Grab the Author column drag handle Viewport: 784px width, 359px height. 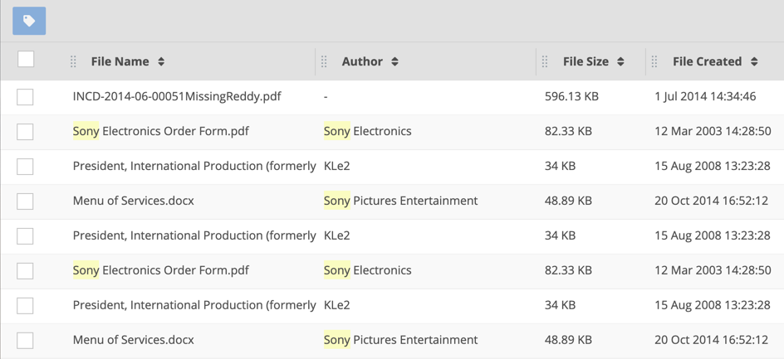(x=324, y=62)
